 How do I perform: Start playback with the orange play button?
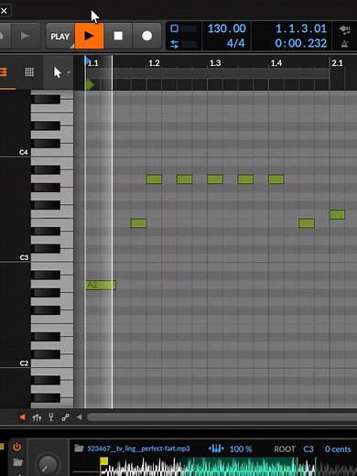pos(89,36)
